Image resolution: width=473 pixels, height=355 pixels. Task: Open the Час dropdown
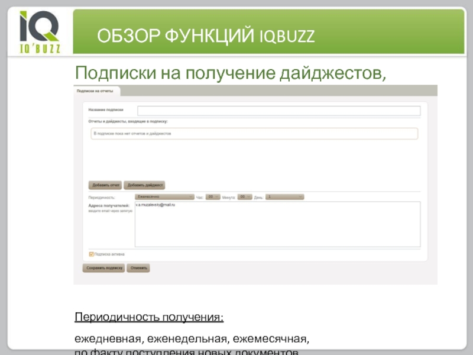[x=213, y=197]
